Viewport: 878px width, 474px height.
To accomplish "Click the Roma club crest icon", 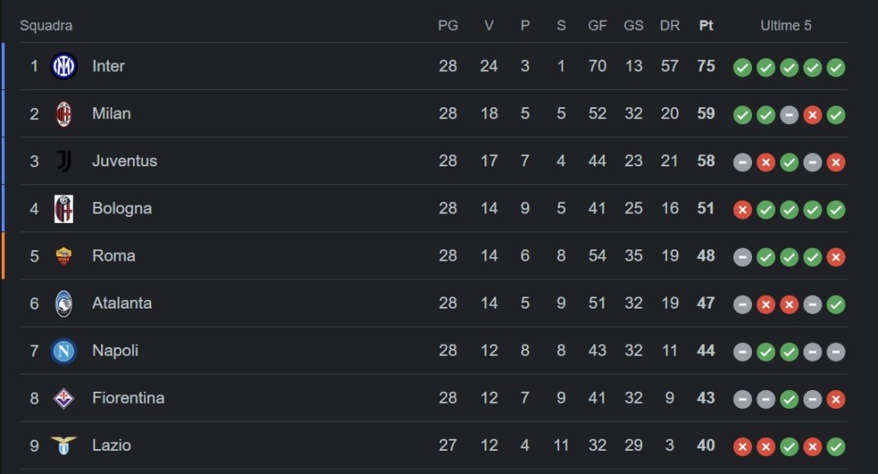I will coord(63,255).
